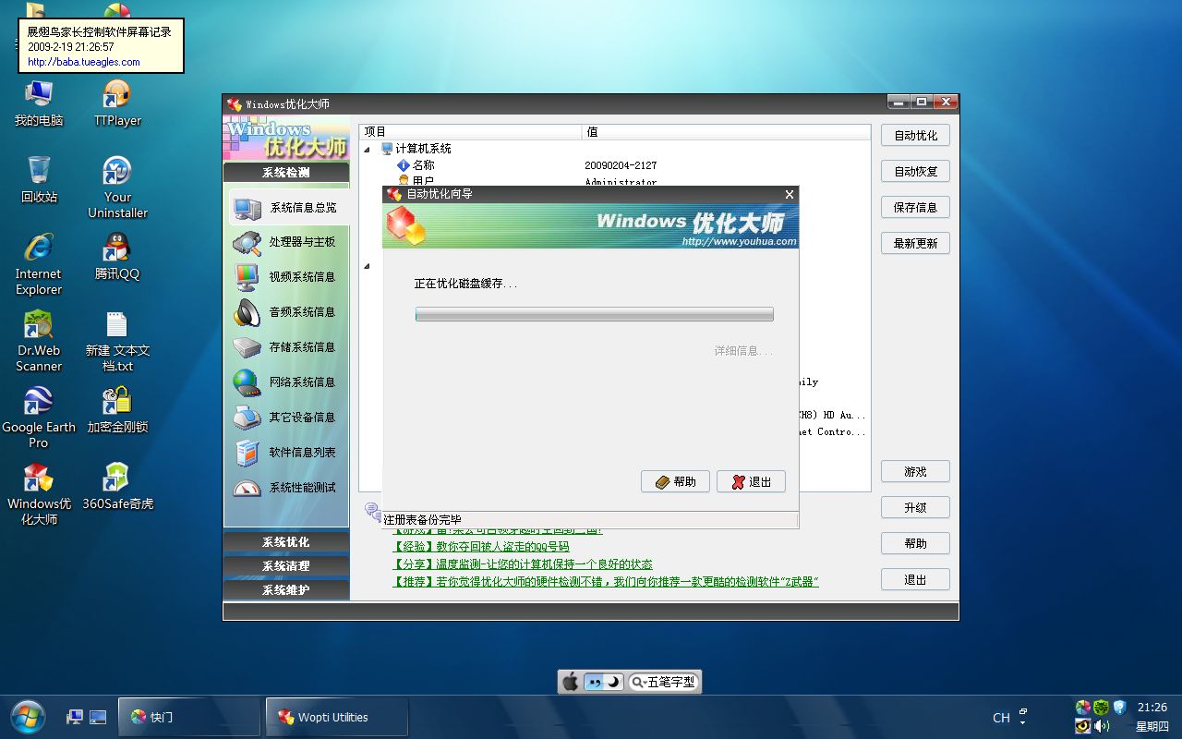The image size is (1182, 739).
Task: Open the 存储系统信息 drive item
Action: click(x=287, y=347)
